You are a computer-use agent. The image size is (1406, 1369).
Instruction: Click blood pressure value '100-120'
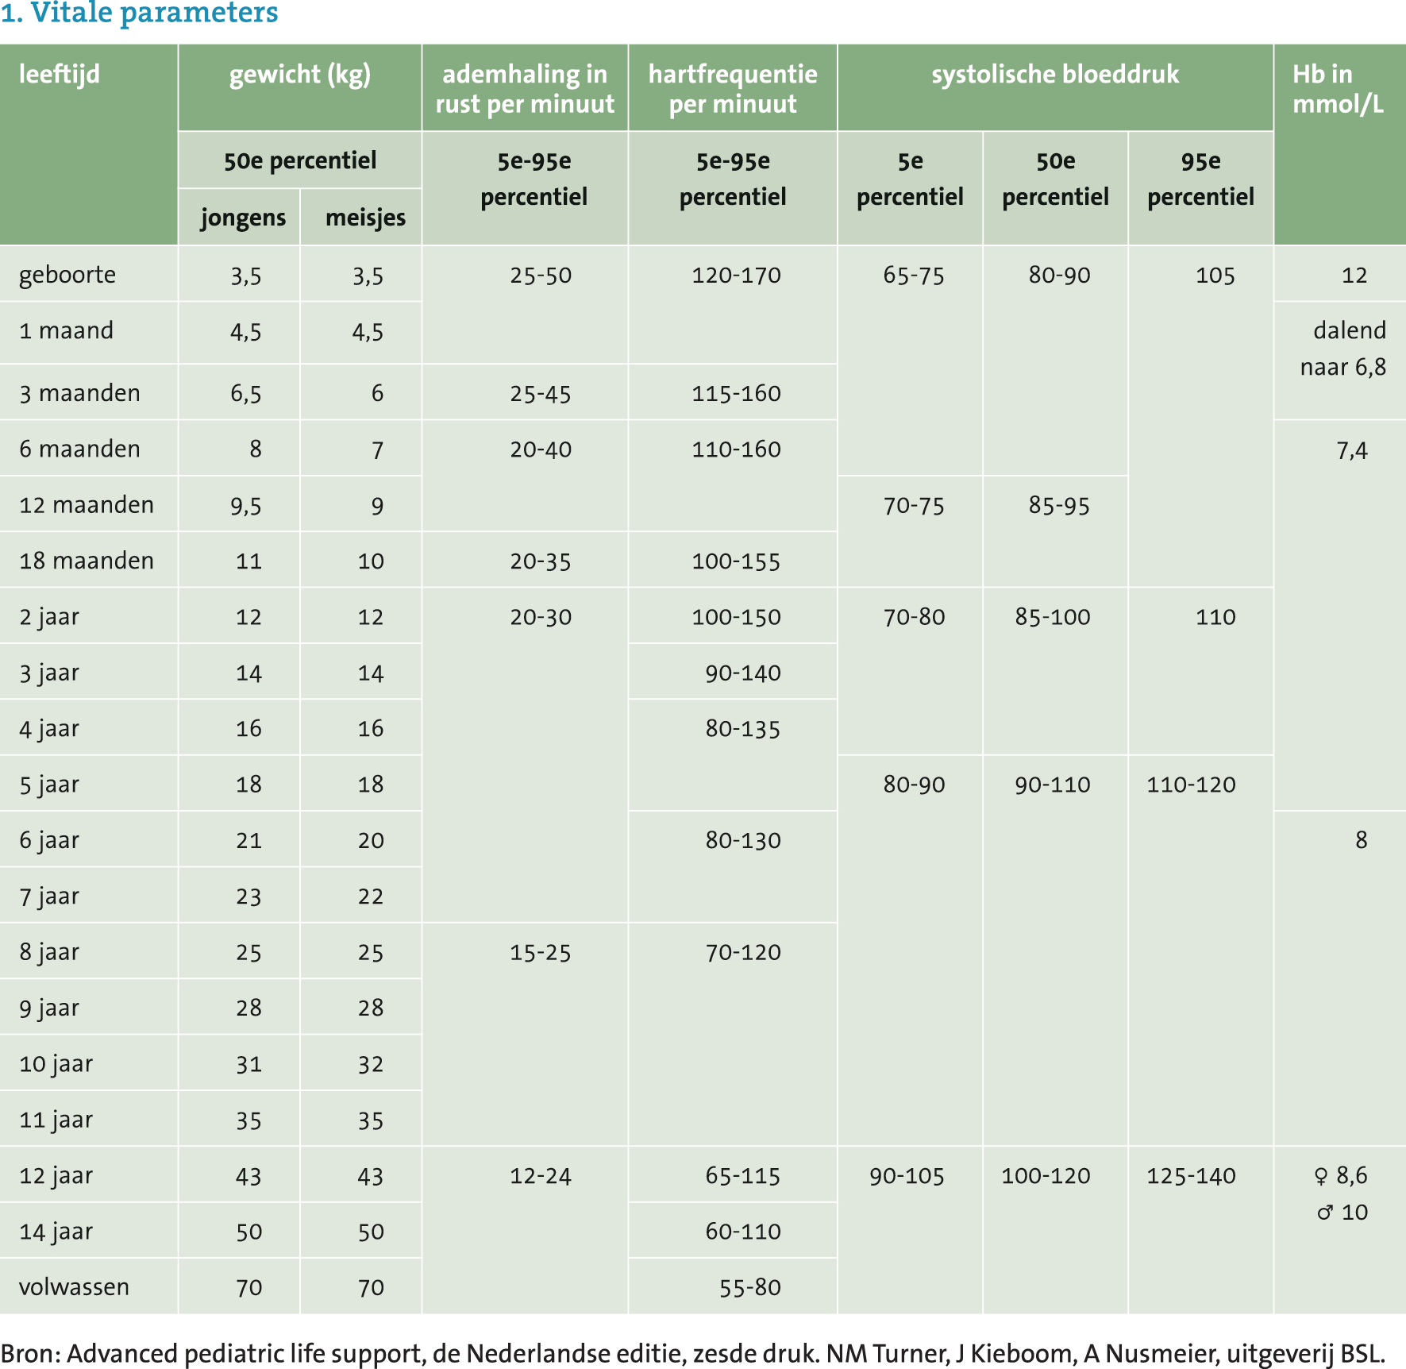(1046, 1176)
